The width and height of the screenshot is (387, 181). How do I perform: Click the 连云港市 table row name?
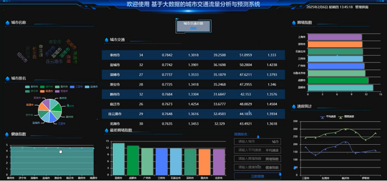(115, 114)
